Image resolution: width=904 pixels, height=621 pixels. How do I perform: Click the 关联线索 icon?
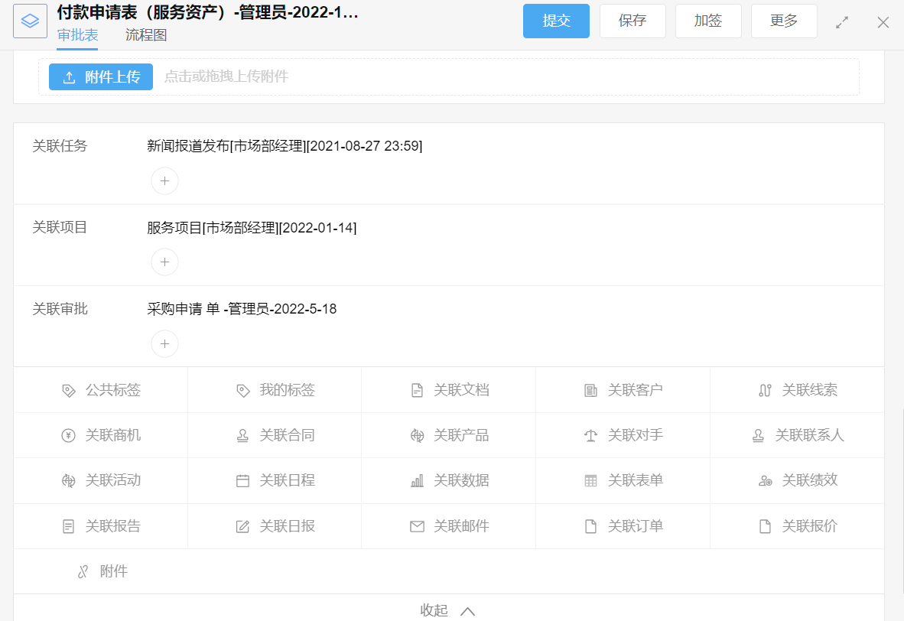coord(765,391)
